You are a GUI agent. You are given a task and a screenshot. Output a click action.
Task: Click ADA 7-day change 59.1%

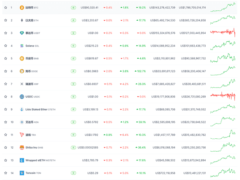(141, 122)
